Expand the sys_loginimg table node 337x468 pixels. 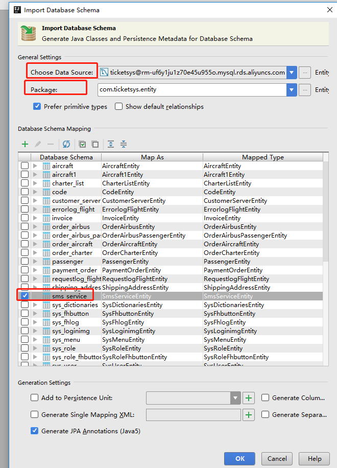point(35,331)
